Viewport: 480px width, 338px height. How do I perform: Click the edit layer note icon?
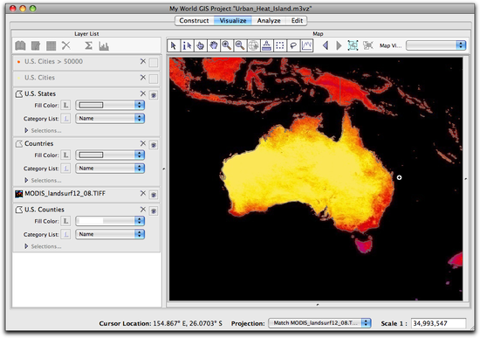point(36,46)
